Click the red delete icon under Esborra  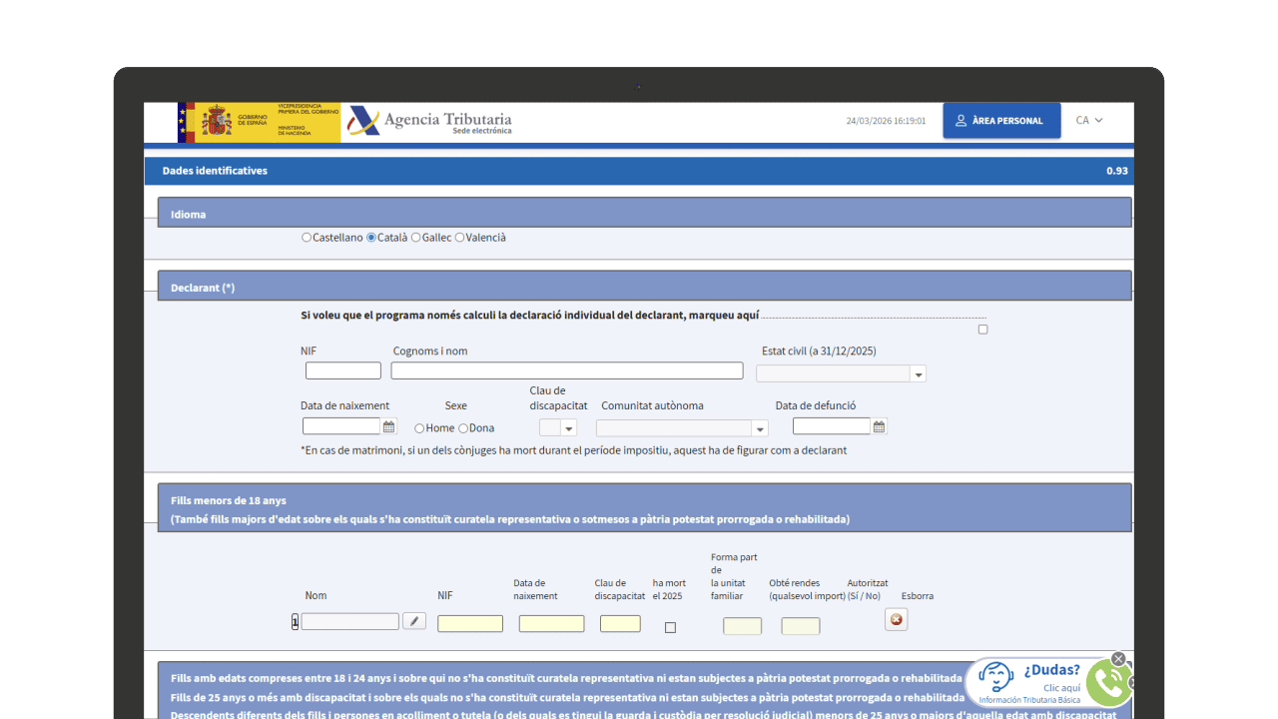896,620
